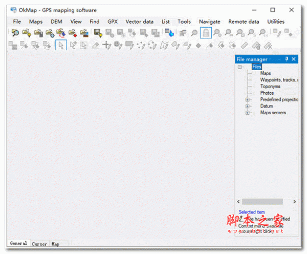Expand the Datum tree node
307x254 pixels.
[248, 107]
